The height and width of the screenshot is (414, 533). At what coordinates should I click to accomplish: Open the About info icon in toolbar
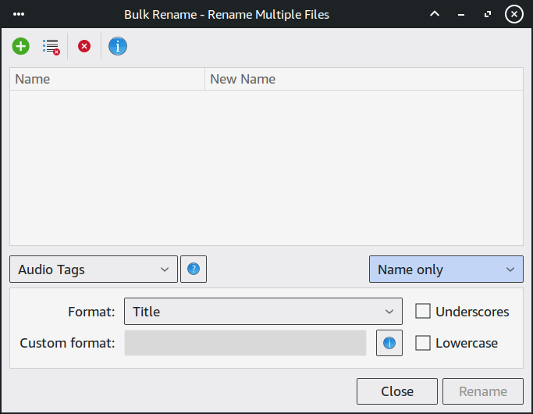coord(117,46)
